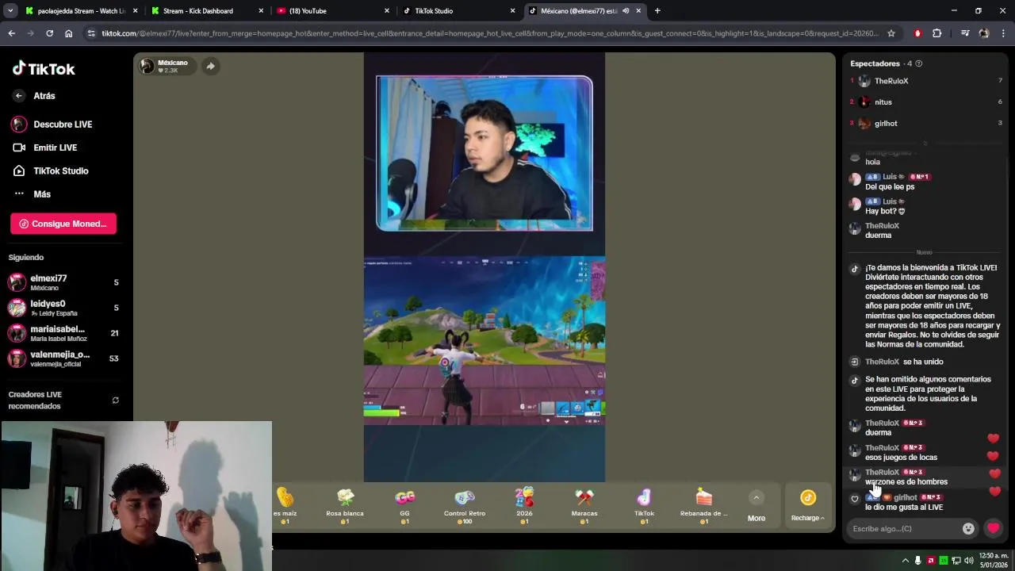Click Luis on 'Hay bot?' comment
Image resolution: width=1015 pixels, height=571 pixels.
[x=889, y=201]
